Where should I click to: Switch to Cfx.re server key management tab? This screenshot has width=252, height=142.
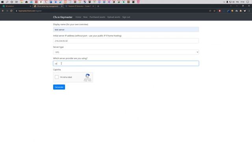48,6
